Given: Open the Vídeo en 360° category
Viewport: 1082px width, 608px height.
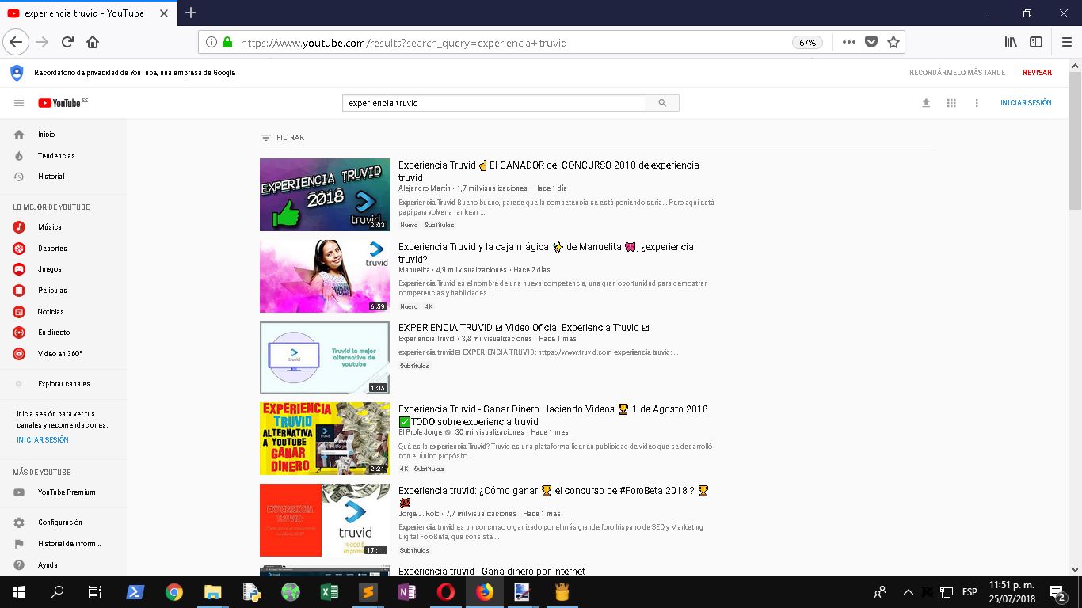Looking at the screenshot, I should (x=59, y=354).
